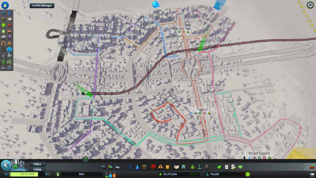This screenshot has width=316, height=178.
Task: Open the Pollution info view
Action: (10, 37)
